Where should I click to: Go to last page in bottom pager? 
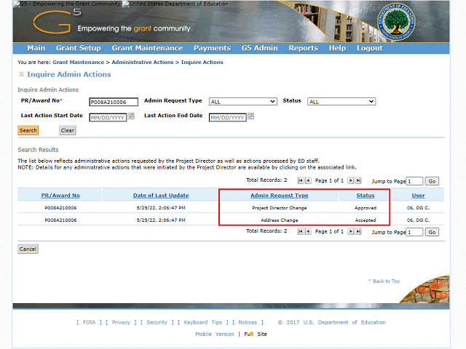point(358,231)
